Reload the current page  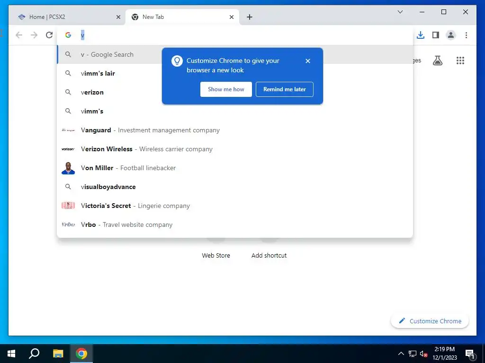[x=49, y=35]
